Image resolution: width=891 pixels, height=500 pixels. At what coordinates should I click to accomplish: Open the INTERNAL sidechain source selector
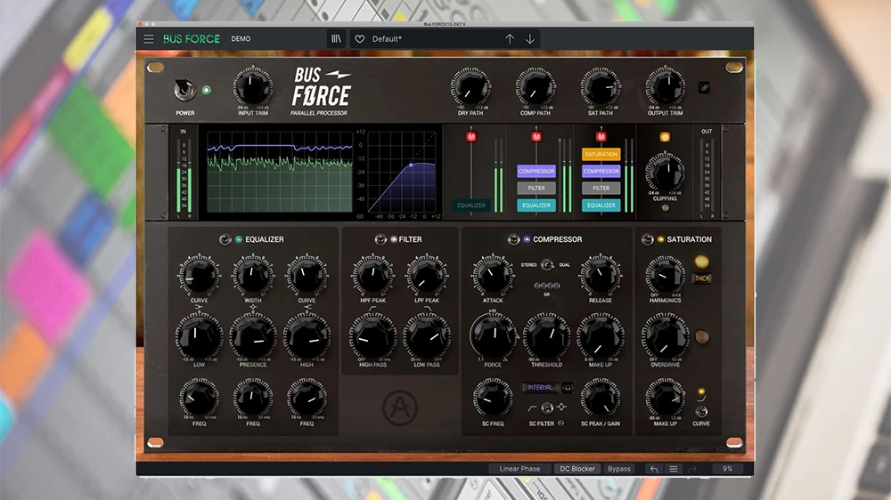541,388
